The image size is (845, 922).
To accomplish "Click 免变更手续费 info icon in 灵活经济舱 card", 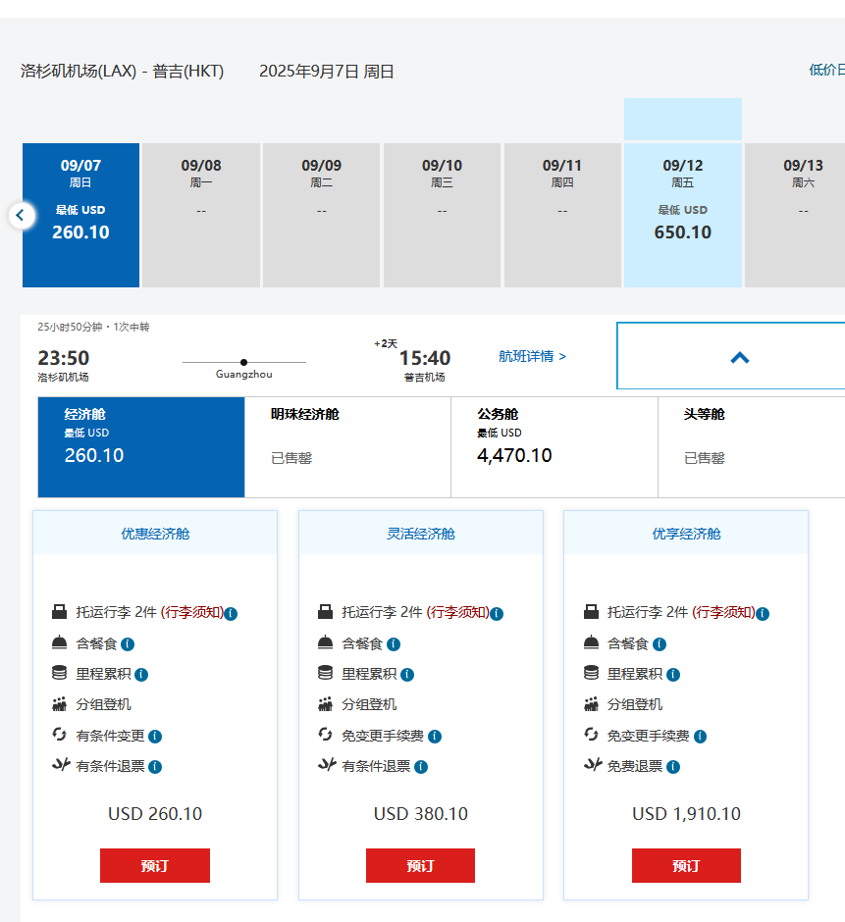I will [x=435, y=737].
